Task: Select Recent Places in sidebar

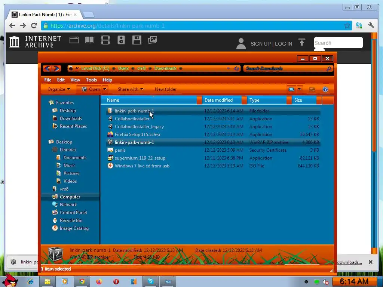Action: (70, 126)
